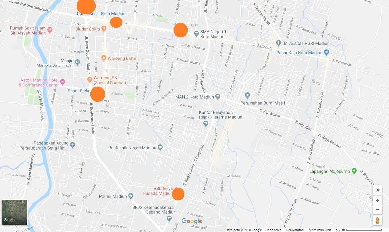Select the orange marker near RSU Griya Husada

(x=178, y=194)
